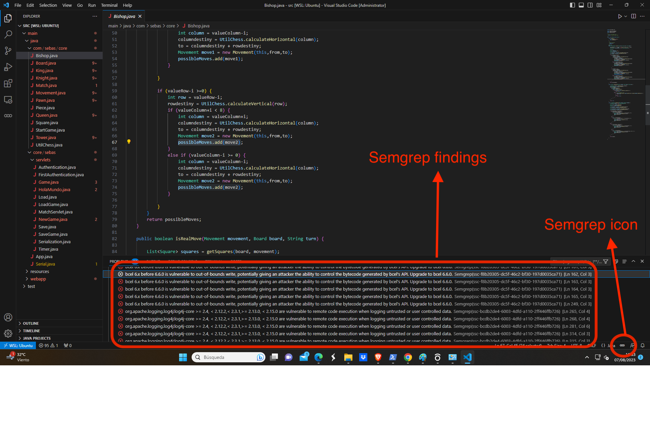Screen dimensions: 650x433
Task: Open the Source Control view
Action: tap(8, 51)
